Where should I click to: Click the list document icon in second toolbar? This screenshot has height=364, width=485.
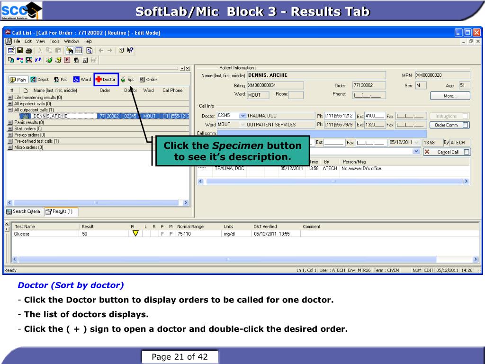(x=85, y=60)
